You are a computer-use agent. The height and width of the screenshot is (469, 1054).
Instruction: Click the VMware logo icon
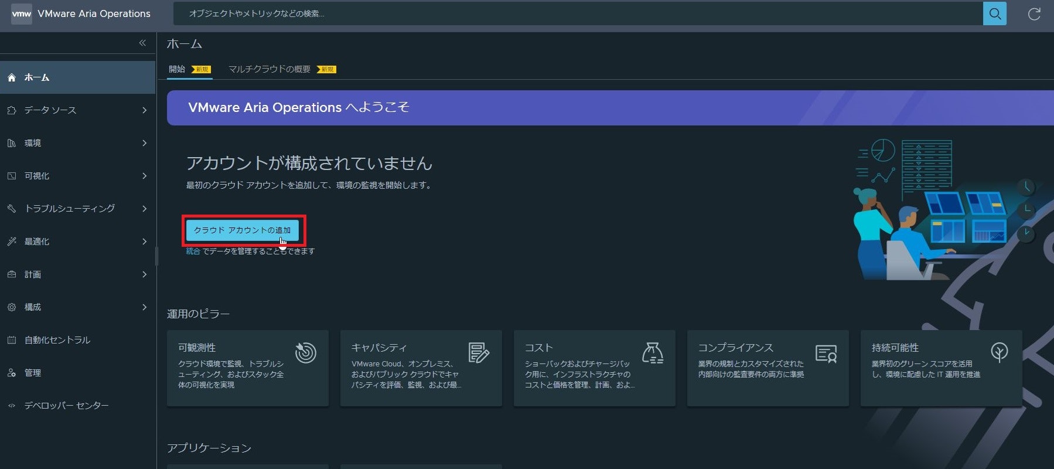point(22,13)
